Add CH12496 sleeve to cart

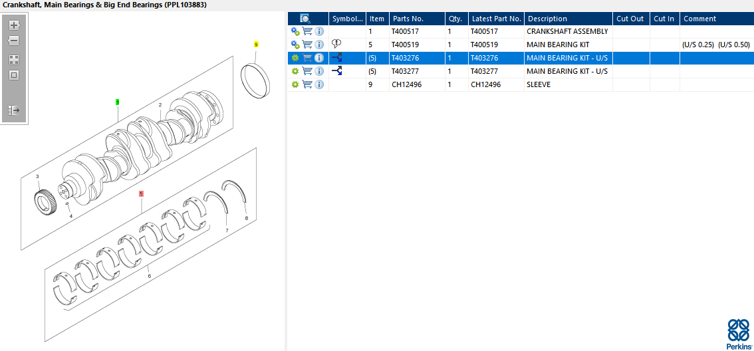(307, 84)
